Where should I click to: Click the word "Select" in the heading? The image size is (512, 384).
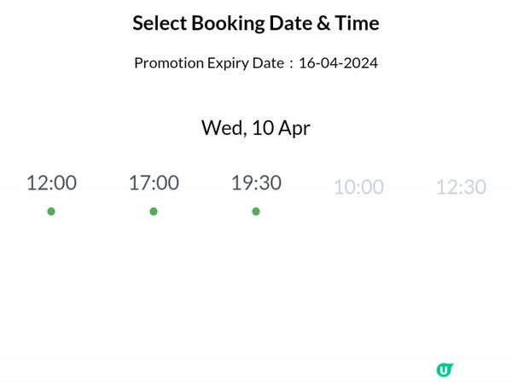[x=158, y=23]
